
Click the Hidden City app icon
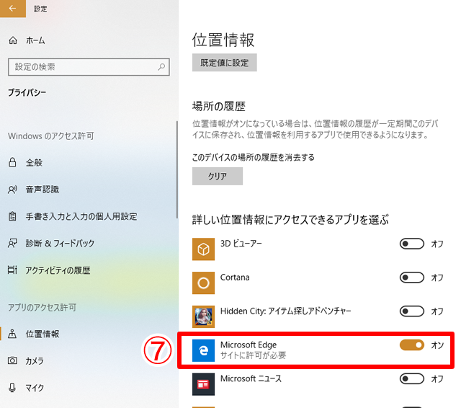(203, 316)
